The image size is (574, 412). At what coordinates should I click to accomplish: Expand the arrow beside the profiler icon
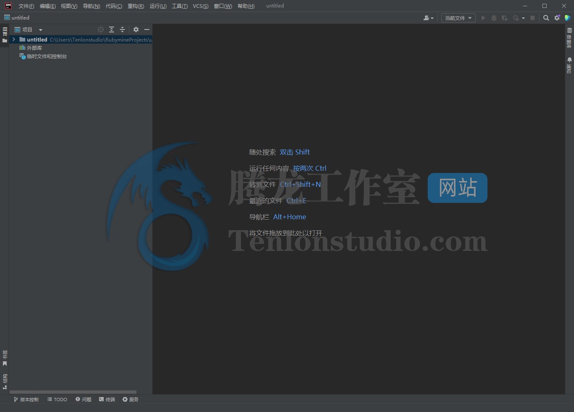point(523,18)
